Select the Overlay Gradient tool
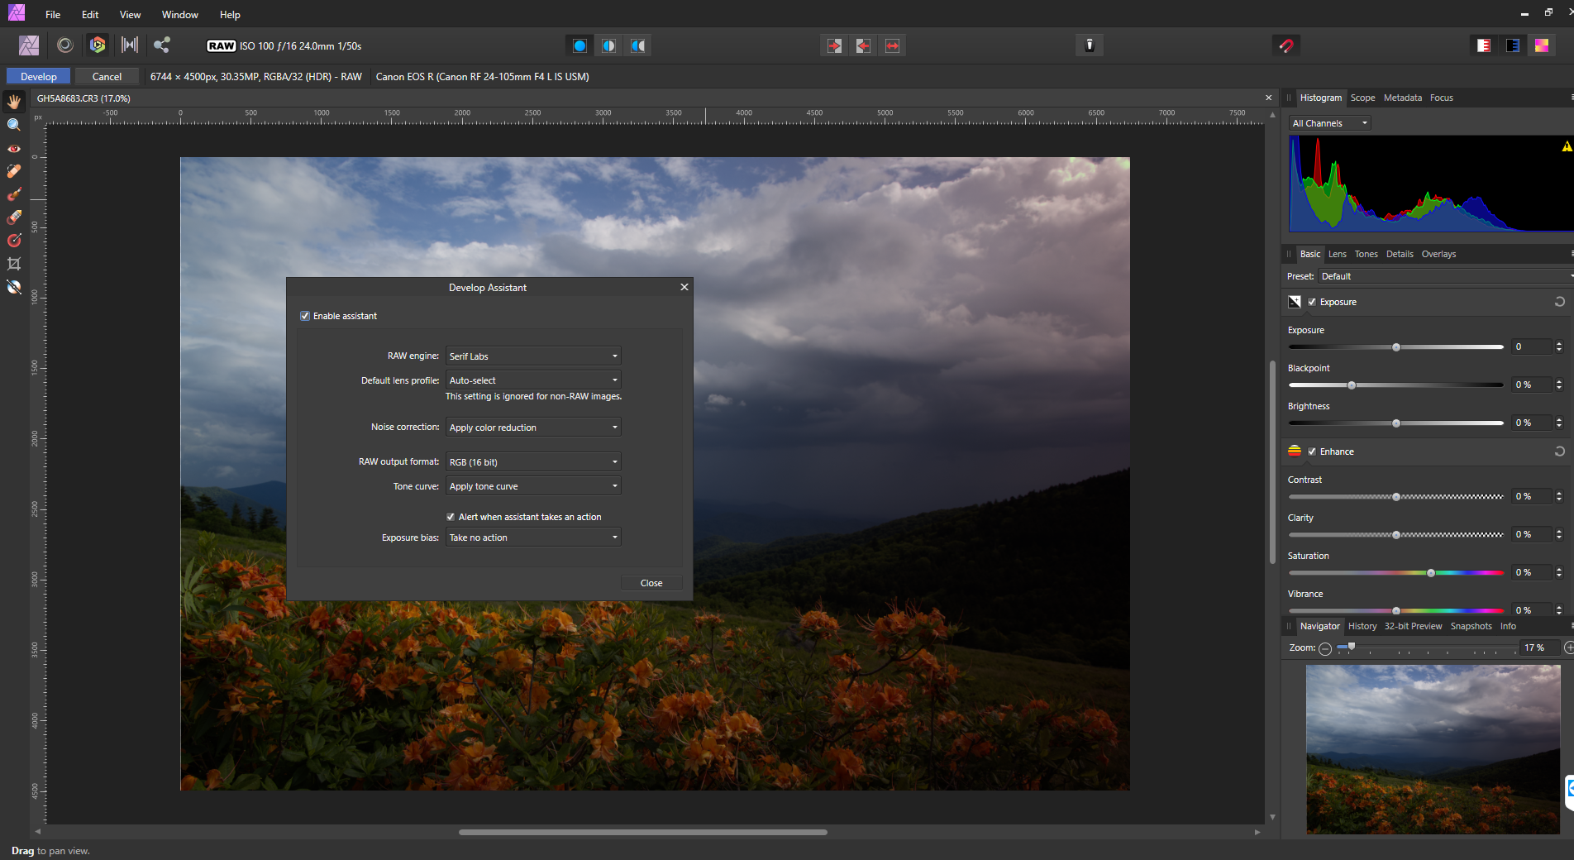Viewport: 1574px width, 860px height. coord(14,241)
